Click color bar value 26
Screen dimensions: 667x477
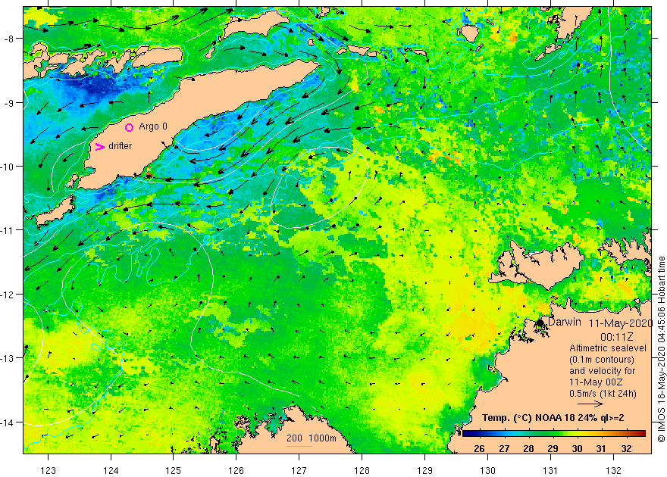479,448
